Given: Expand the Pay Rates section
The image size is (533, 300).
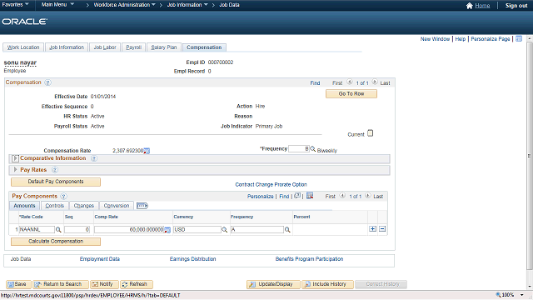Looking at the screenshot, I should pos(15,169).
